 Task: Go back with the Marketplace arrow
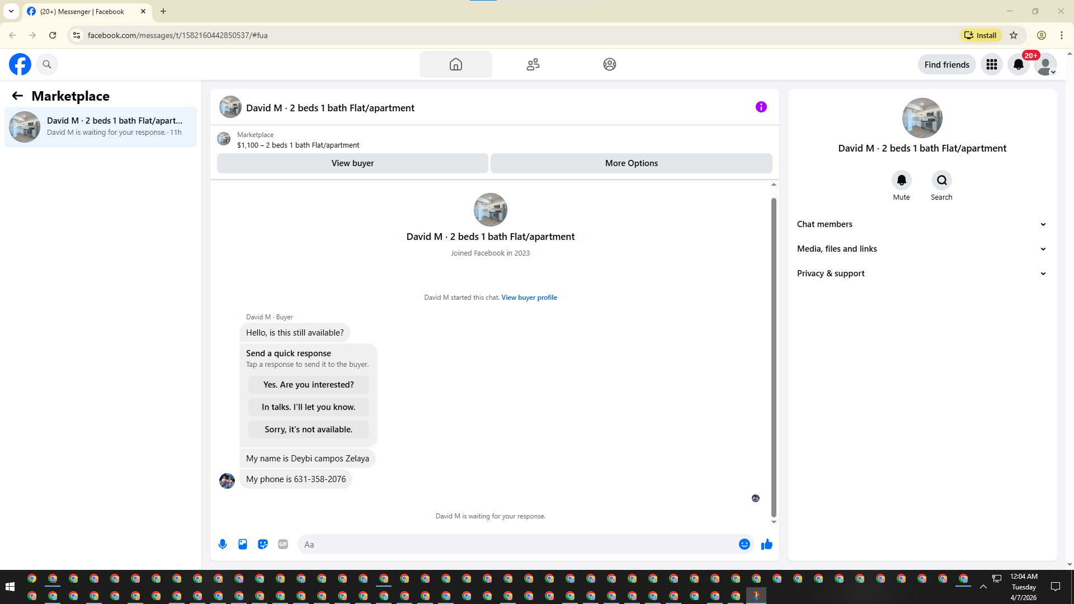pos(17,96)
